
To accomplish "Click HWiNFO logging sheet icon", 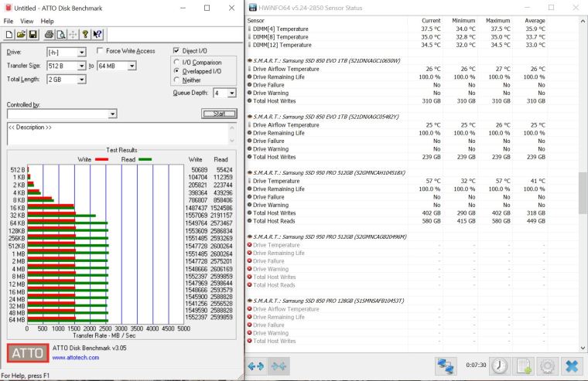I will [524, 366].
